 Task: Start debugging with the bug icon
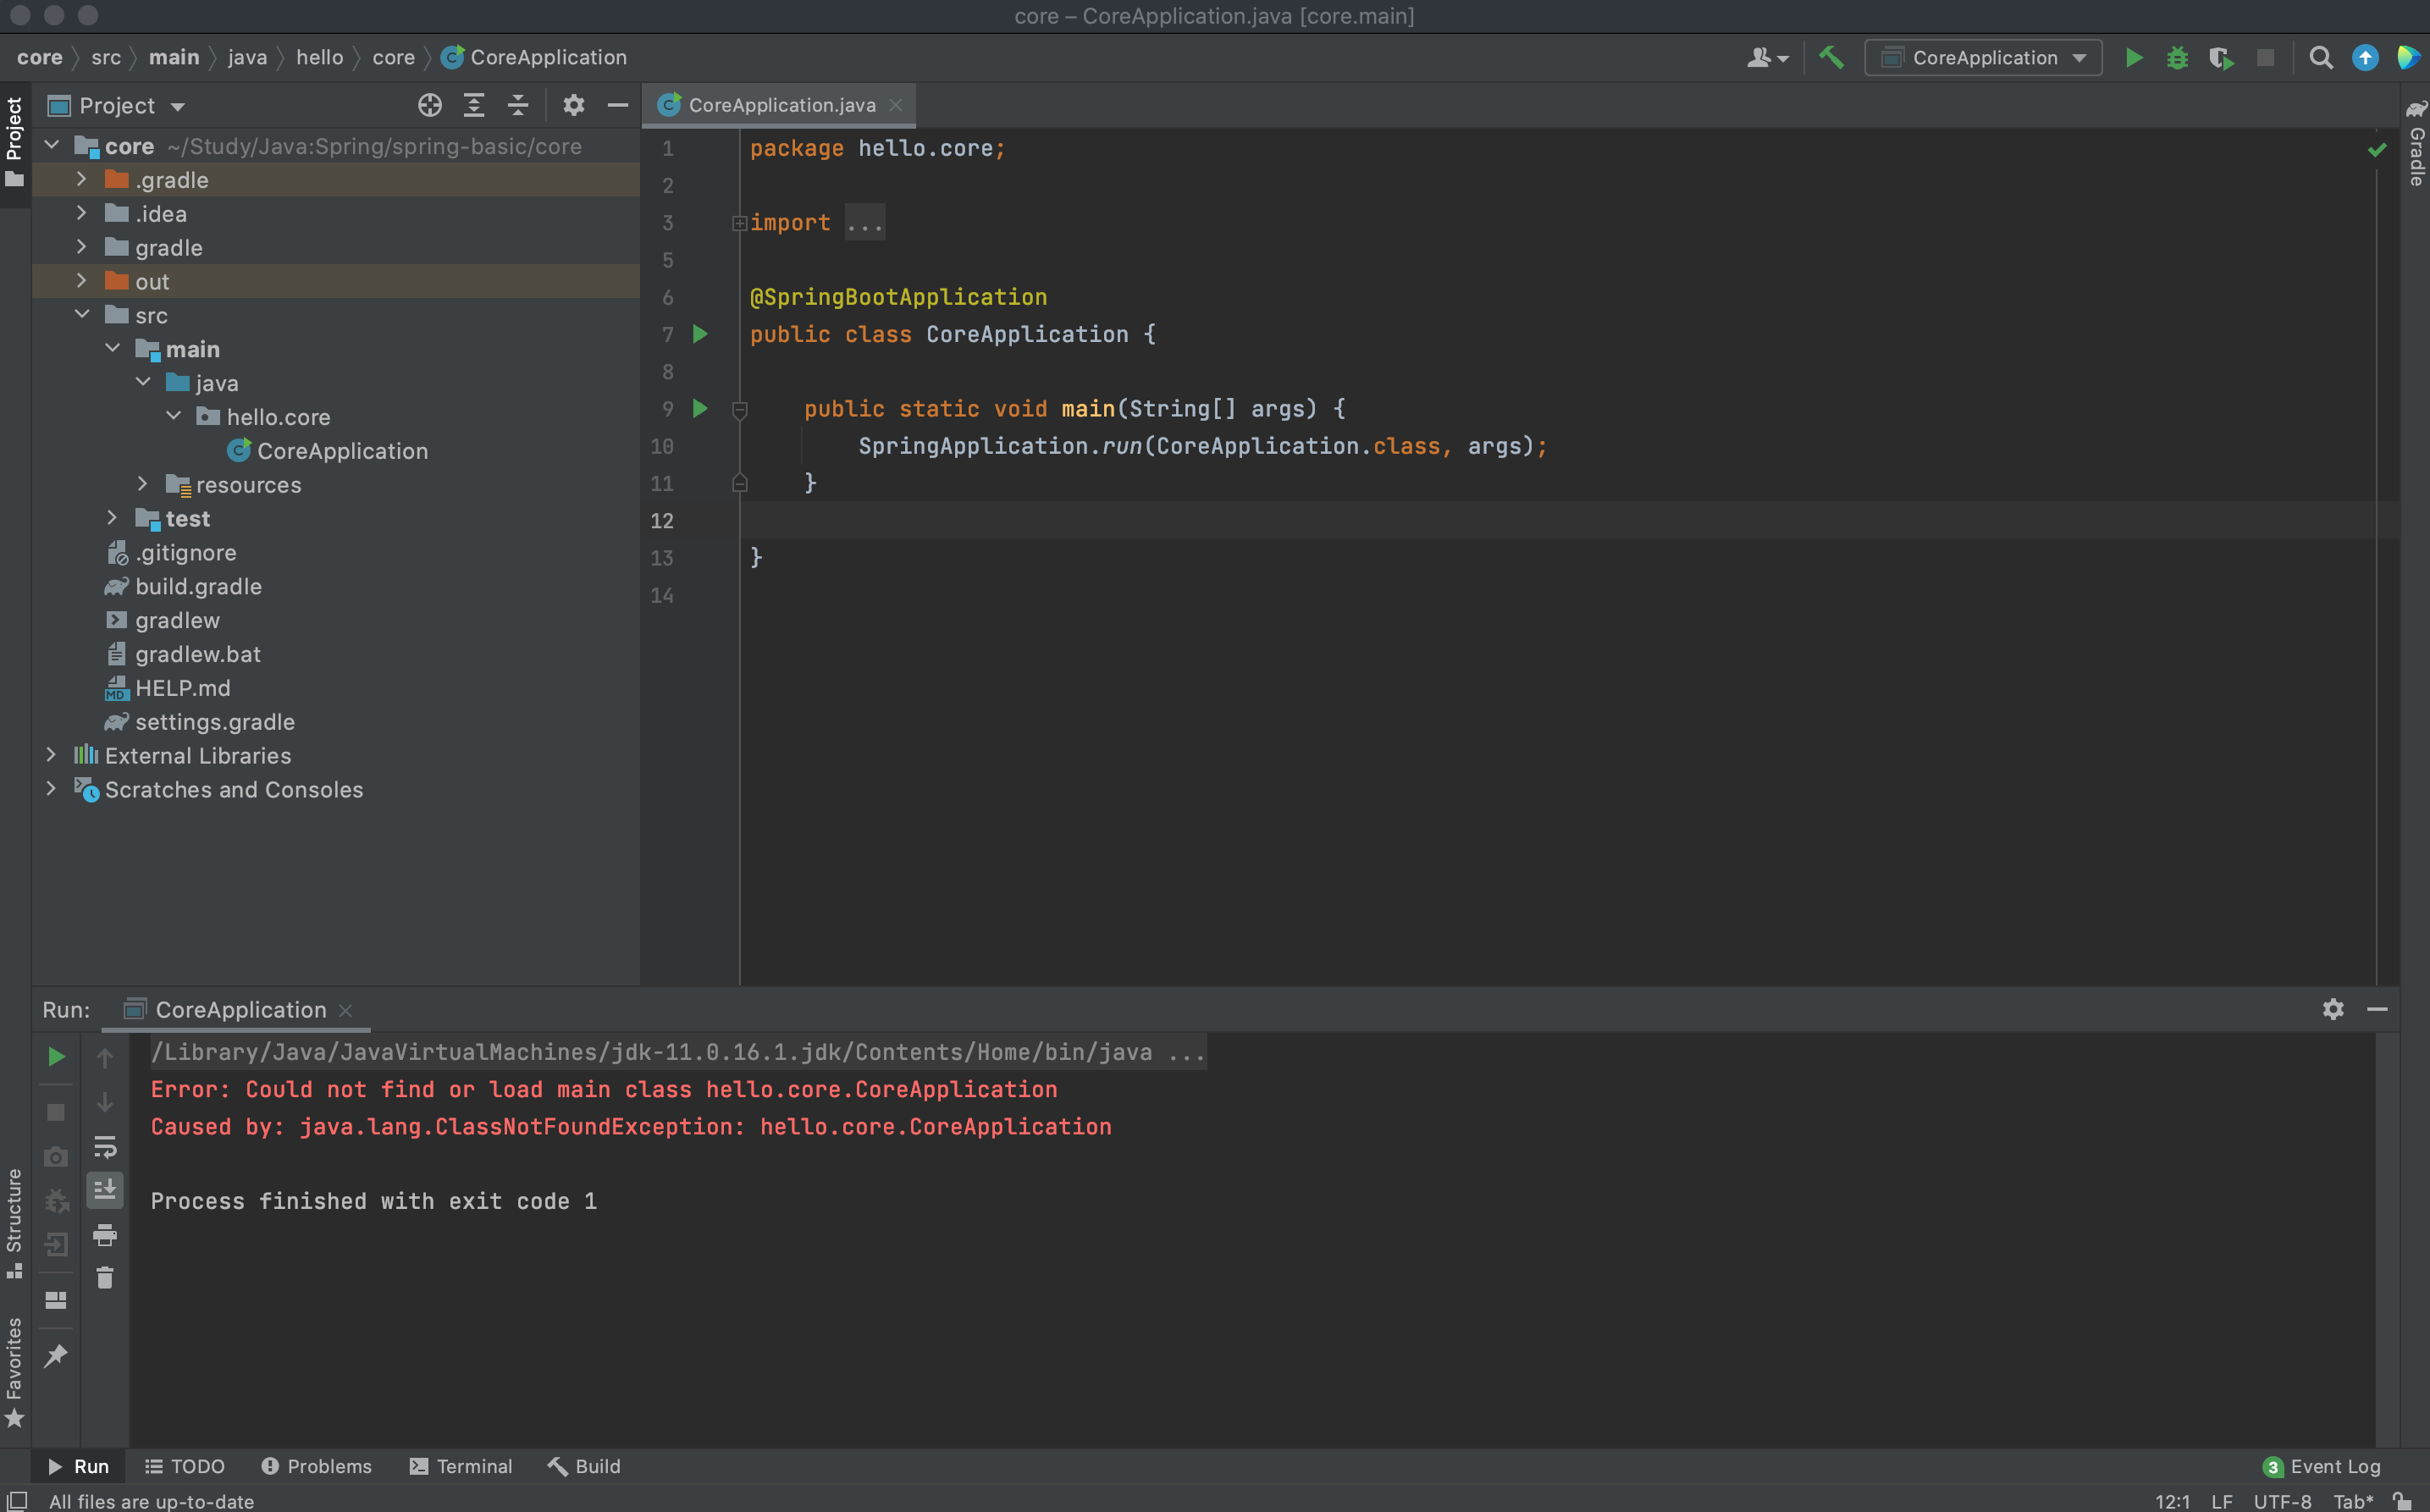tap(2177, 58)
